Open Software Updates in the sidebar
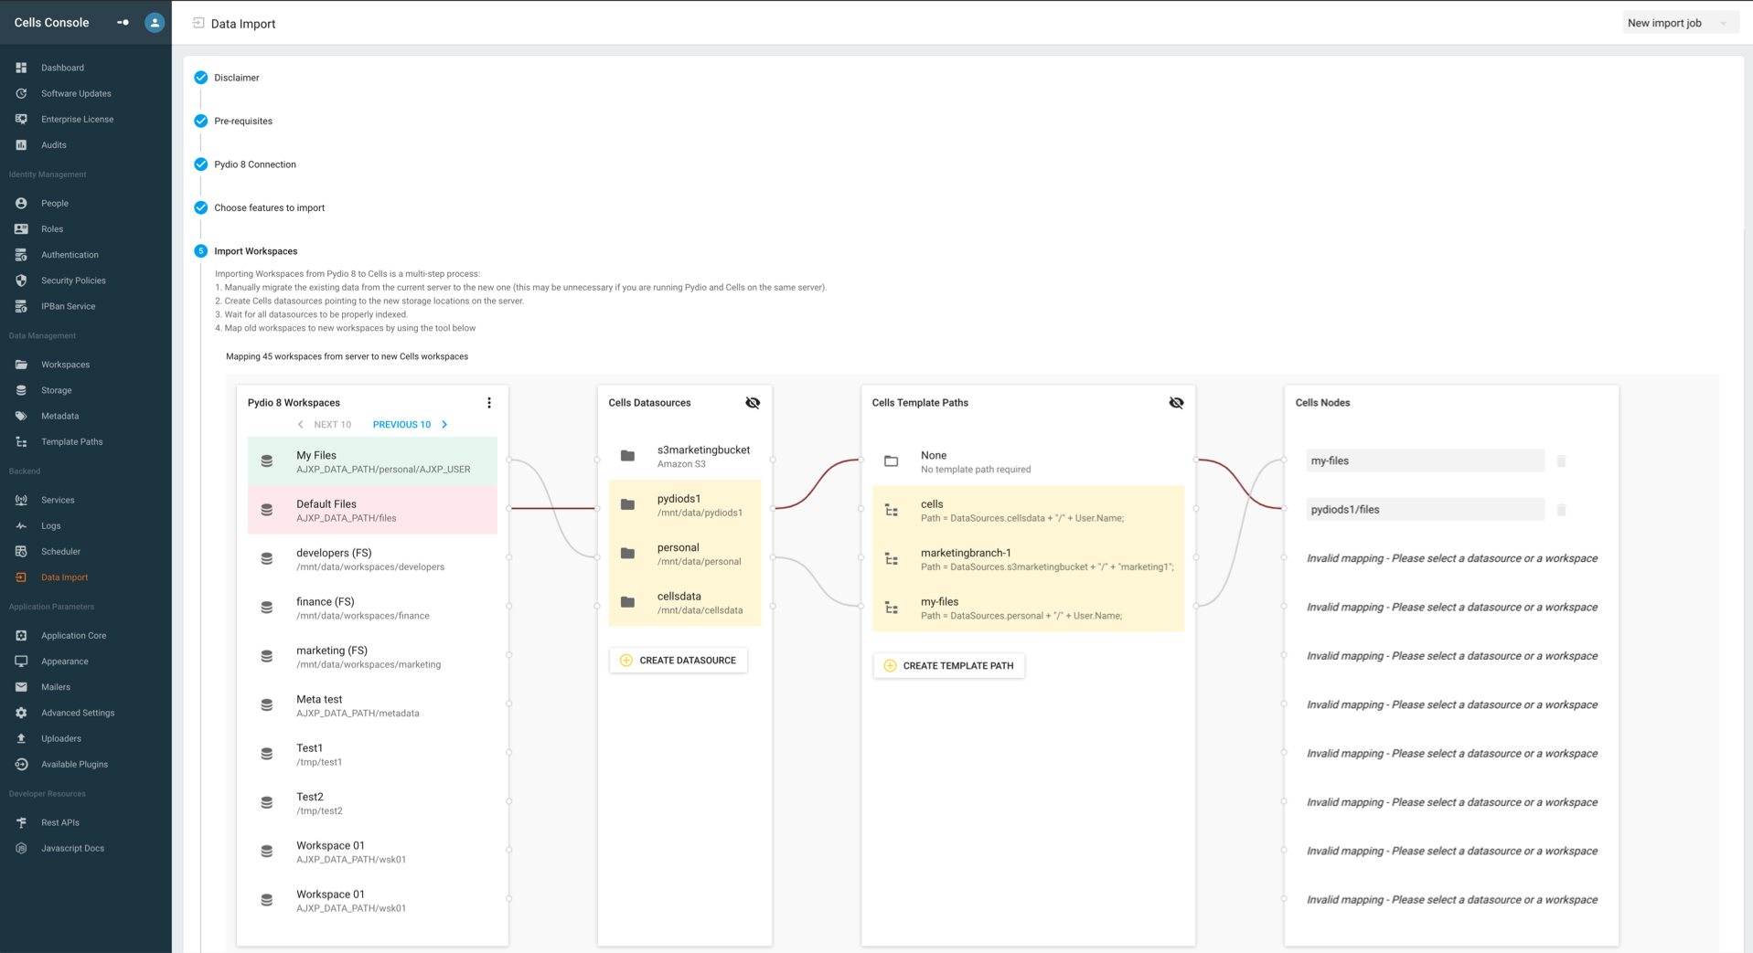Viewport: 1753px width, 953px height. pyautogui.click(x=76, y=93)
